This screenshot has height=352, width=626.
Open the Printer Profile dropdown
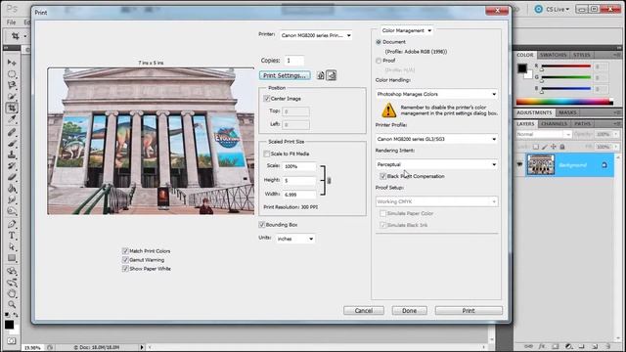436,139
